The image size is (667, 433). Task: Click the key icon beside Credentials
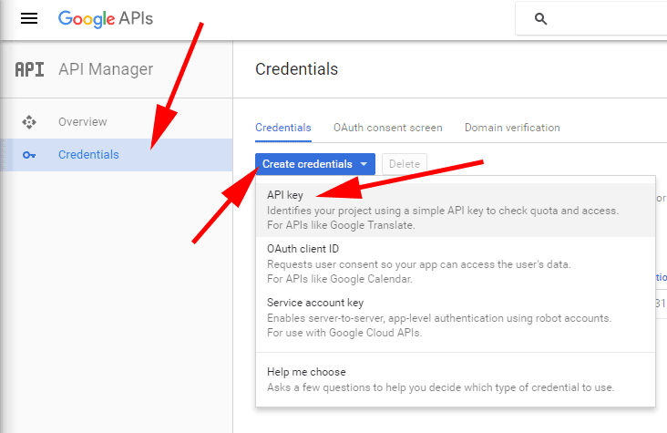point(29,155)
